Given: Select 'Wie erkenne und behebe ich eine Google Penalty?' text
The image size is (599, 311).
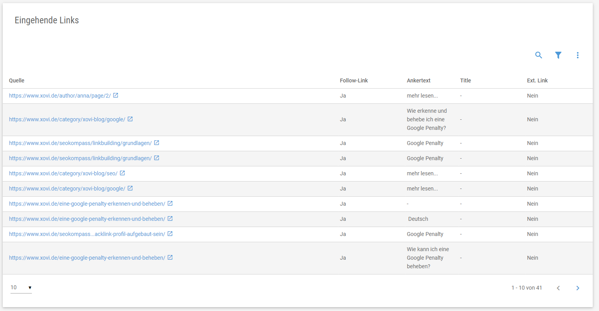Looking at the screenshot, I should click(x=427, y=119).
